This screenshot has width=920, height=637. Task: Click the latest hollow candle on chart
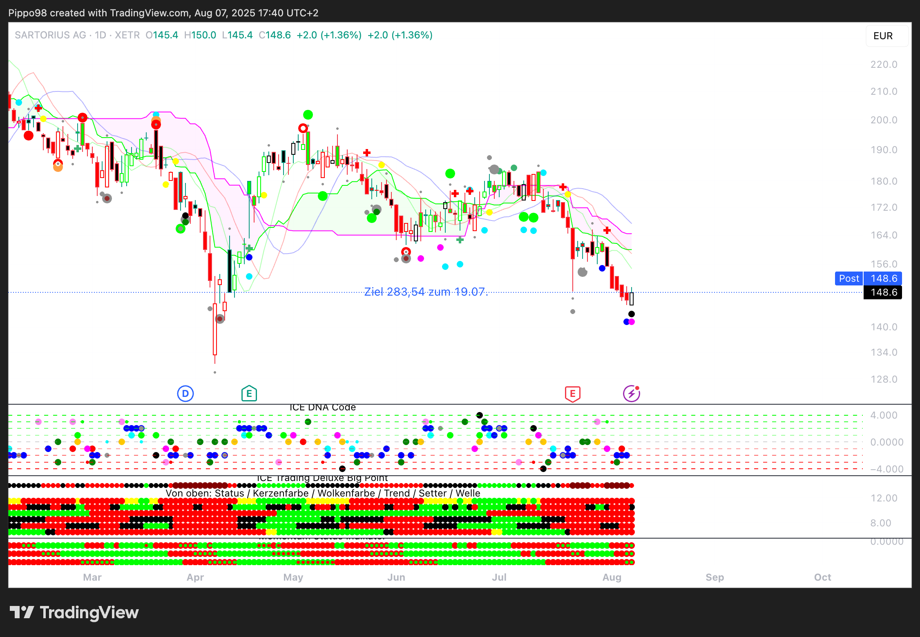(x=632, y=298)
